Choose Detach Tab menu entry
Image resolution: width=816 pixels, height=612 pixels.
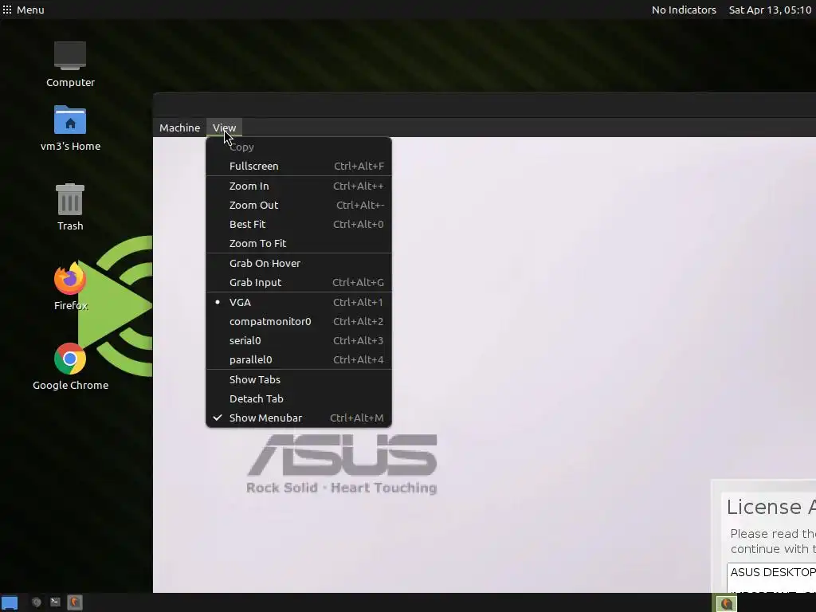[x=299, y=398]
